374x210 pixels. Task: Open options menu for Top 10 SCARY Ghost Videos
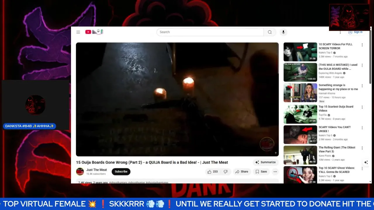coord(362,169)
